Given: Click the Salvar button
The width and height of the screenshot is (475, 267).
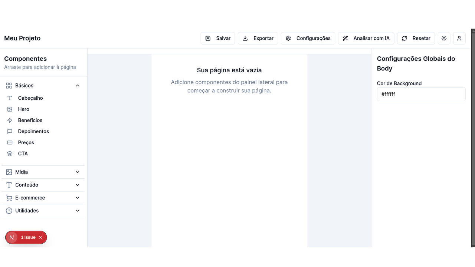Looking at the screenshot, I should click(217, 38).
